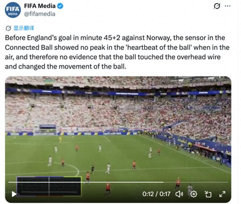Click the unplayed section of video timeline
Image resolution: width=241 pixels, height=204 pixels.
196,182
